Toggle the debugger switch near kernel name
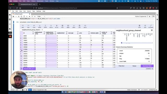 [x=153, y=16]
